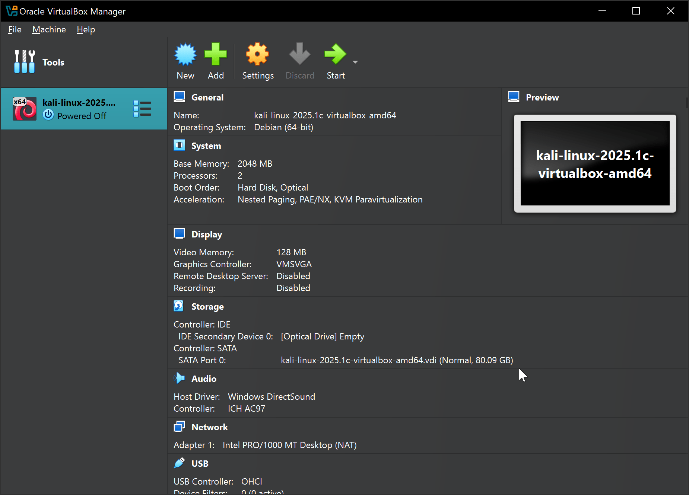Open the File menu
Screen dimensions: 689x495
click(x=15, y=29)
